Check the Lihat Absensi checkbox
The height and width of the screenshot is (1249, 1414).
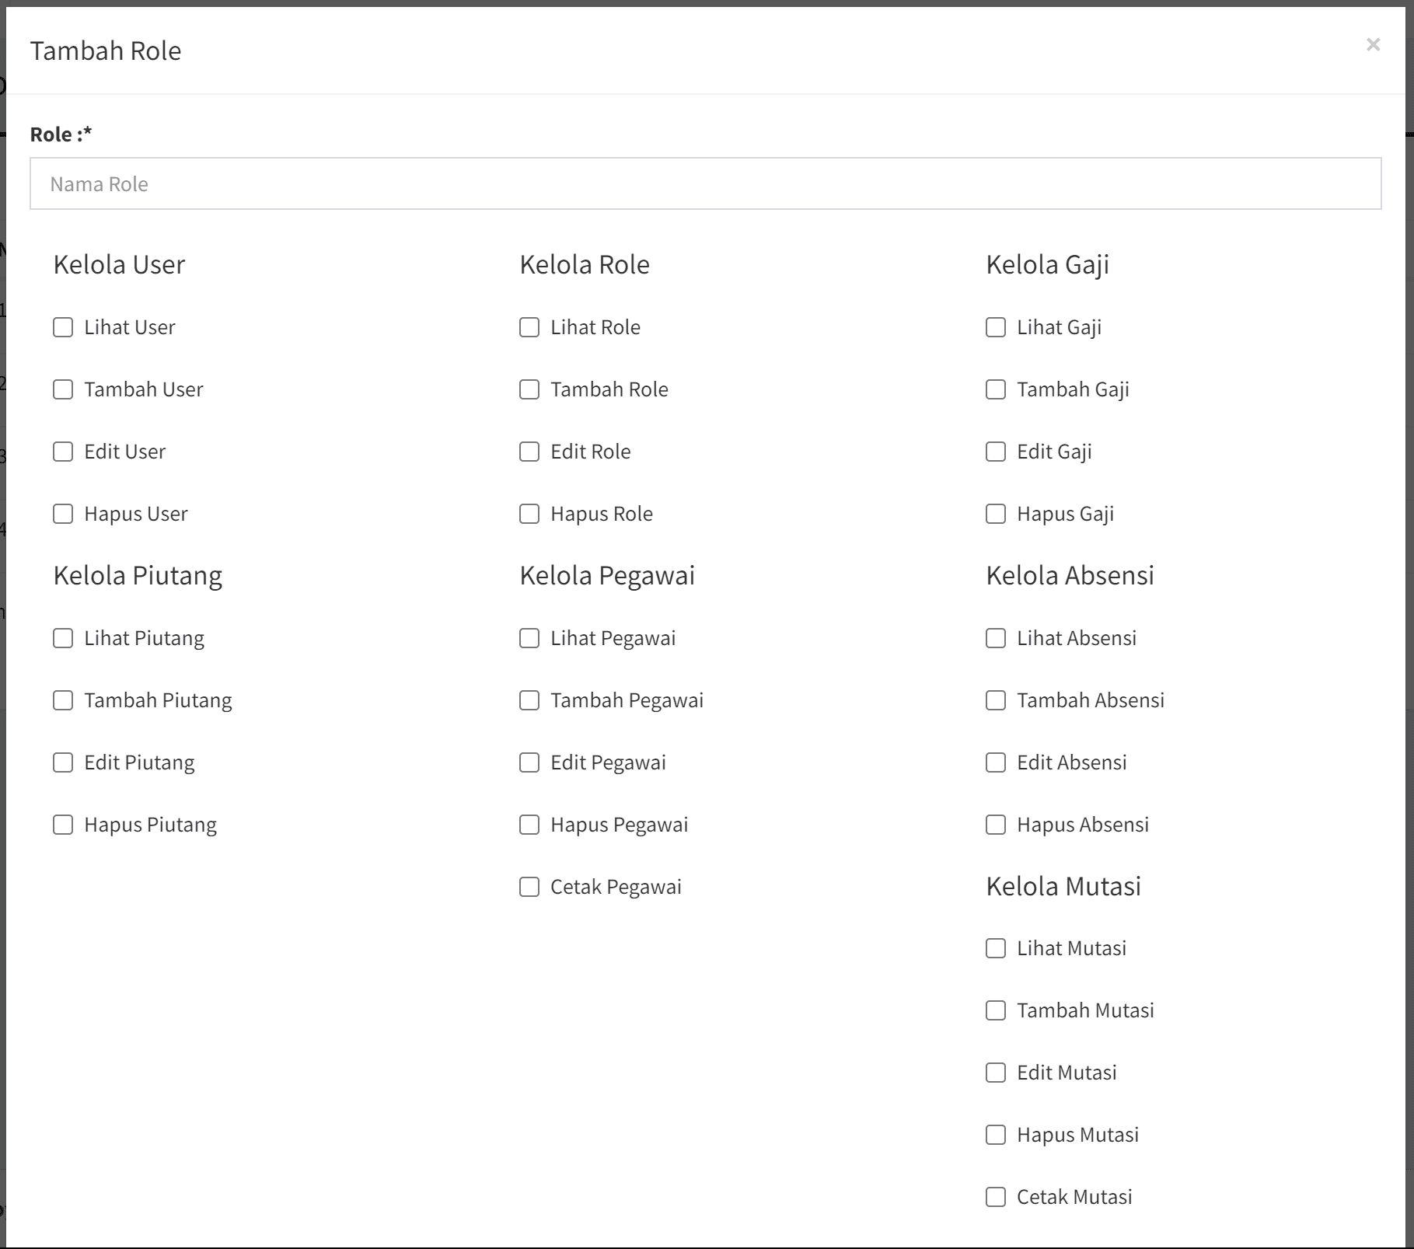[996, 638]
